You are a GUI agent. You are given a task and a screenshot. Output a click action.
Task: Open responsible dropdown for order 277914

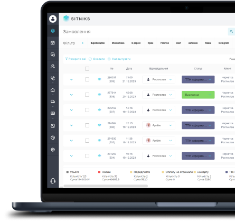tap(159, 95)
